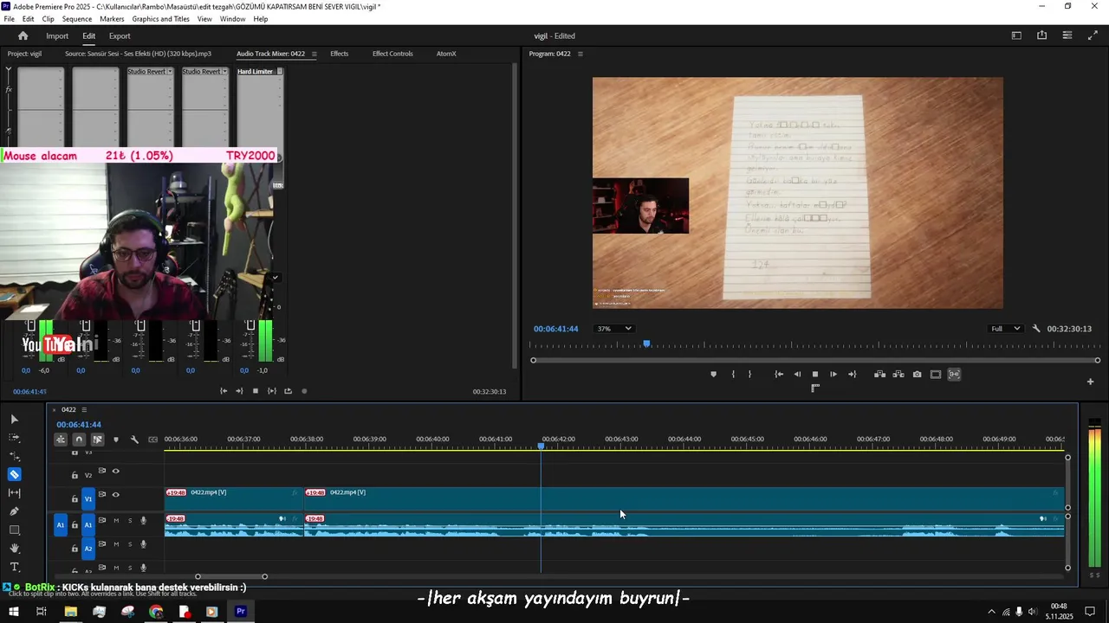Click timeline horizontal zoom scrollbar
1109x623 pixels.
231,576
